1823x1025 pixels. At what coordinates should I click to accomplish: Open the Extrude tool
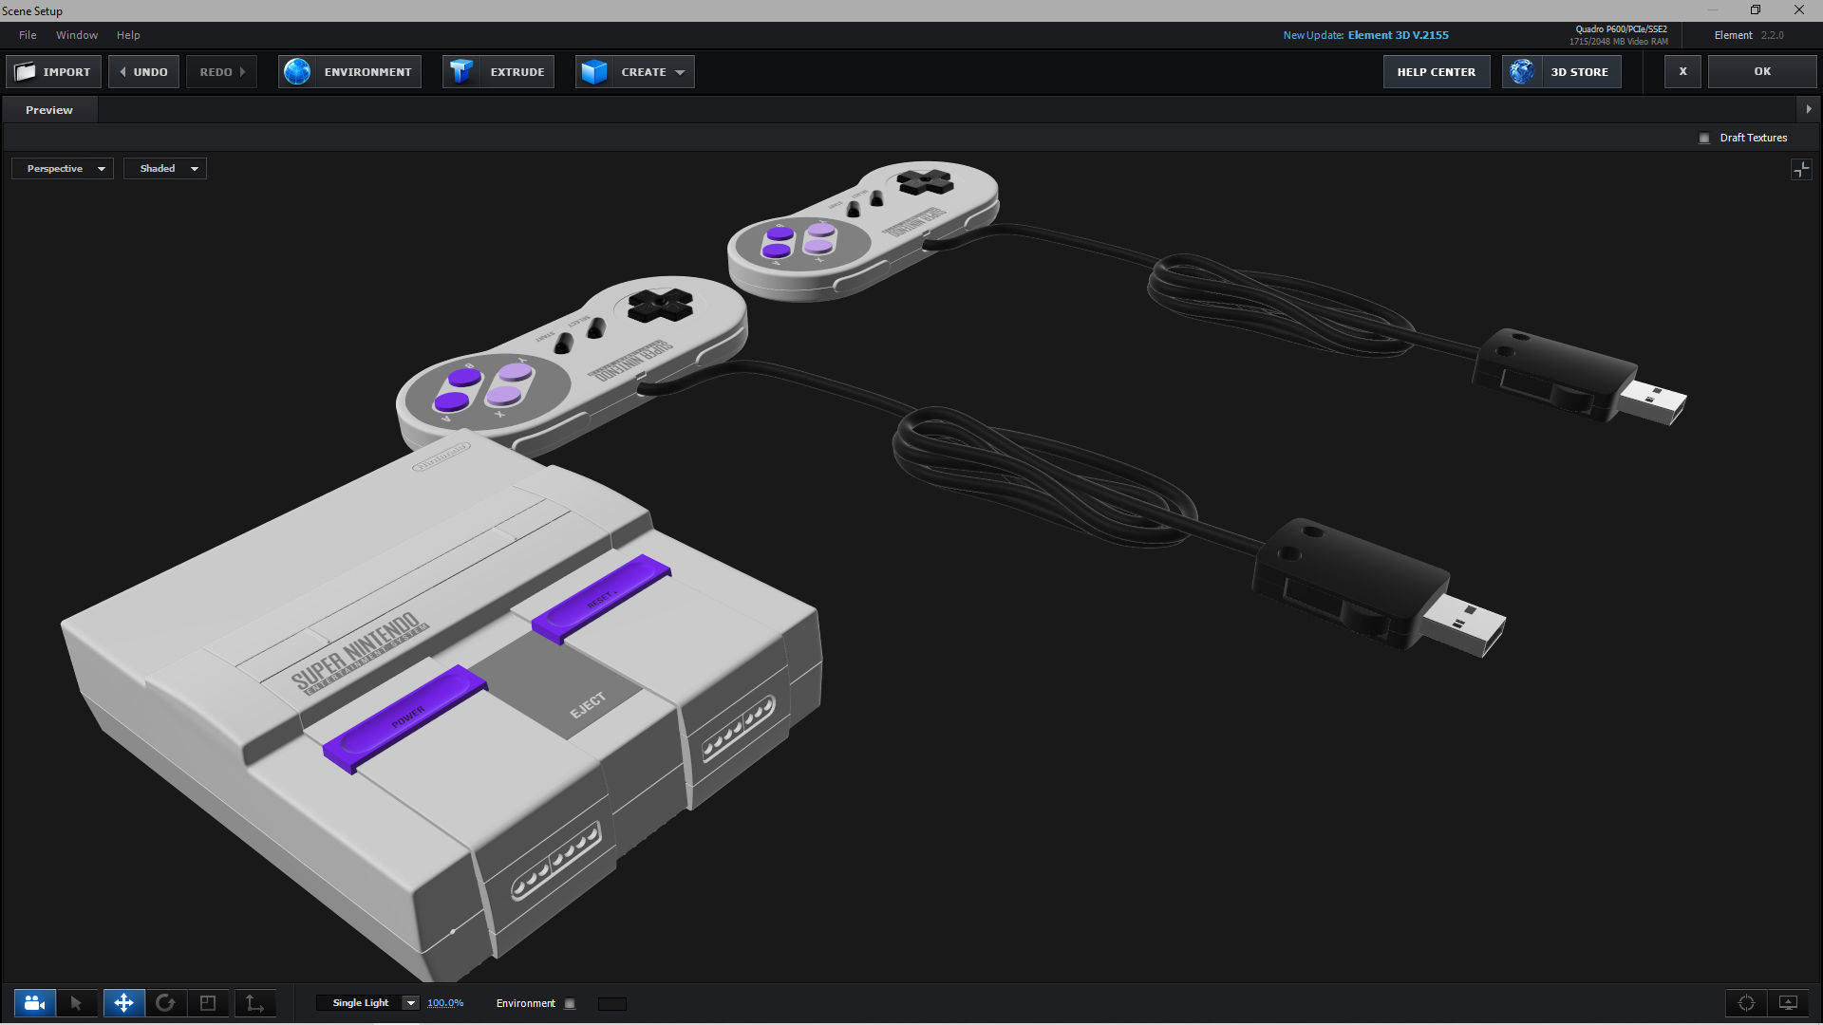click(x=498, y=71)
